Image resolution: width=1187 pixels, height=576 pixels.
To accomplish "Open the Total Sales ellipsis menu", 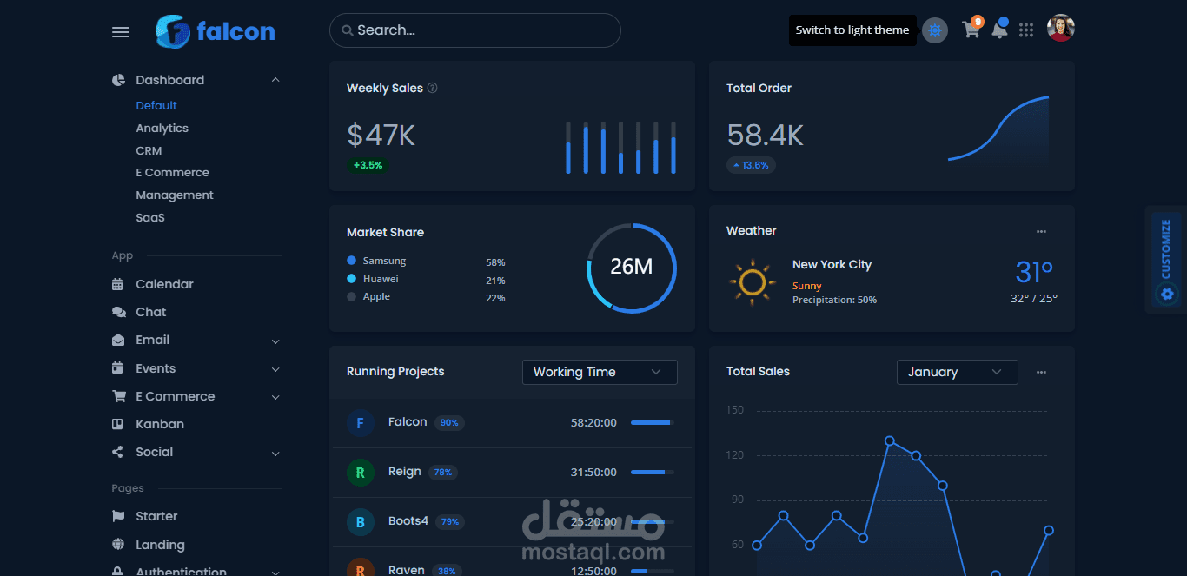I will click(1041, 372).
